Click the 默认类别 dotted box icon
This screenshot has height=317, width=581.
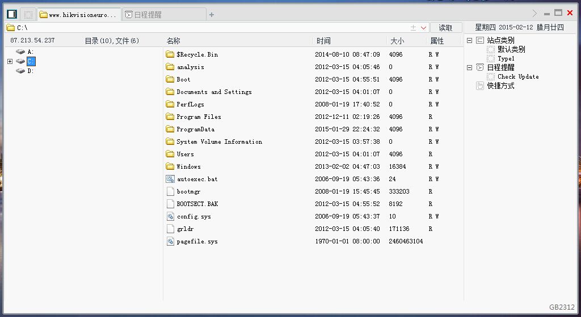(x=491, y=49)
